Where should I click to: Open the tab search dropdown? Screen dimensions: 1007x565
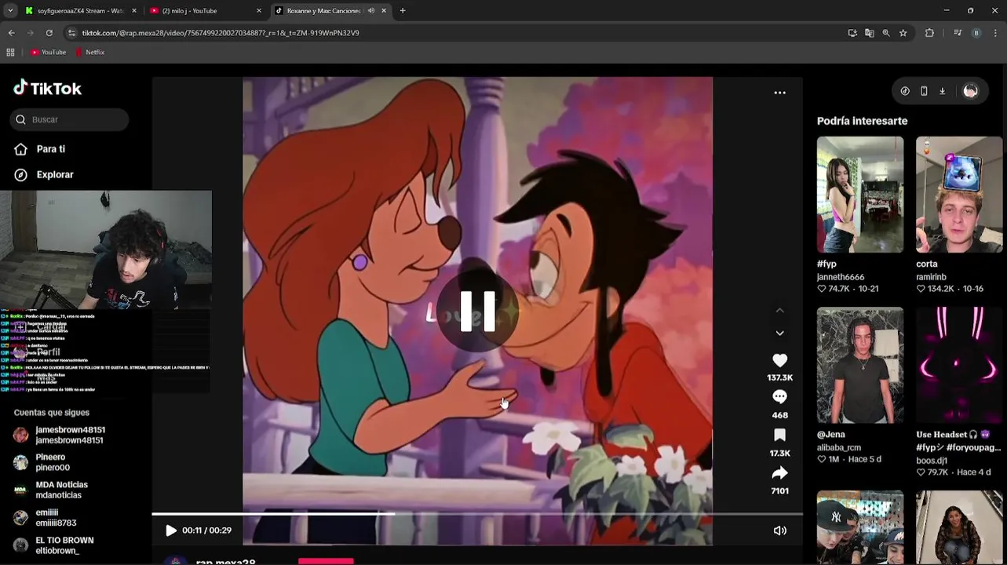click(10, 11)
